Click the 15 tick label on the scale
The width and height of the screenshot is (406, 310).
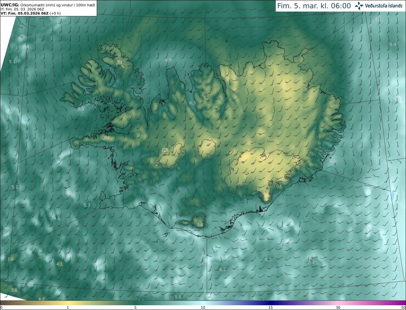click(x=271, y=307)
